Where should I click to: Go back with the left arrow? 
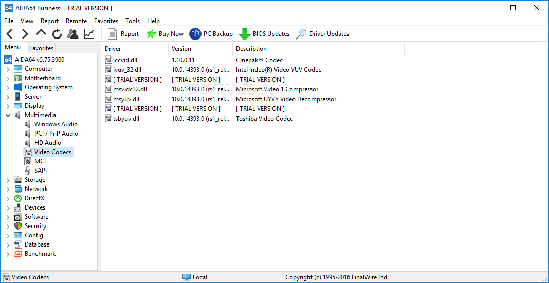(10, 34)
